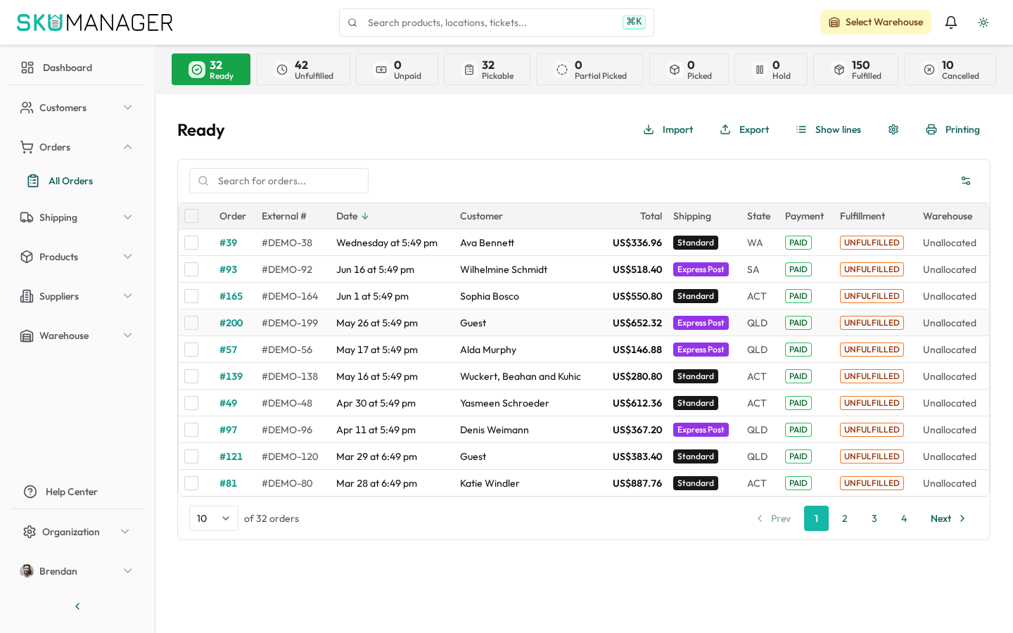Click the Printing printer icon
Image resolution: width=1013 pixels, height=633 pixels.
coord(931,129)
